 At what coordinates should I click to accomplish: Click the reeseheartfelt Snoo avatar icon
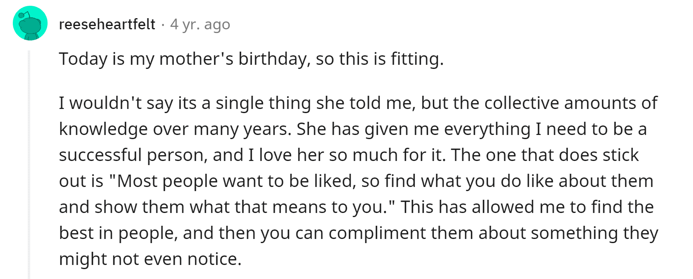click(x=30, y=24)
